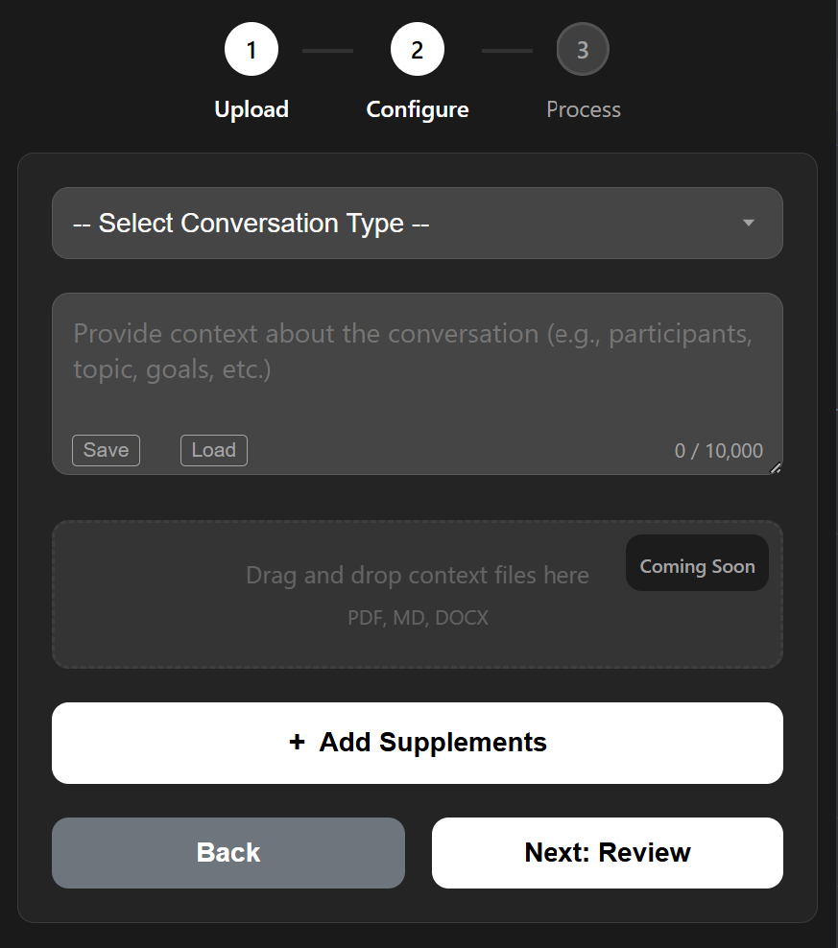
Task: Proceed with Next: Review button
Action: tap(607, 853)
